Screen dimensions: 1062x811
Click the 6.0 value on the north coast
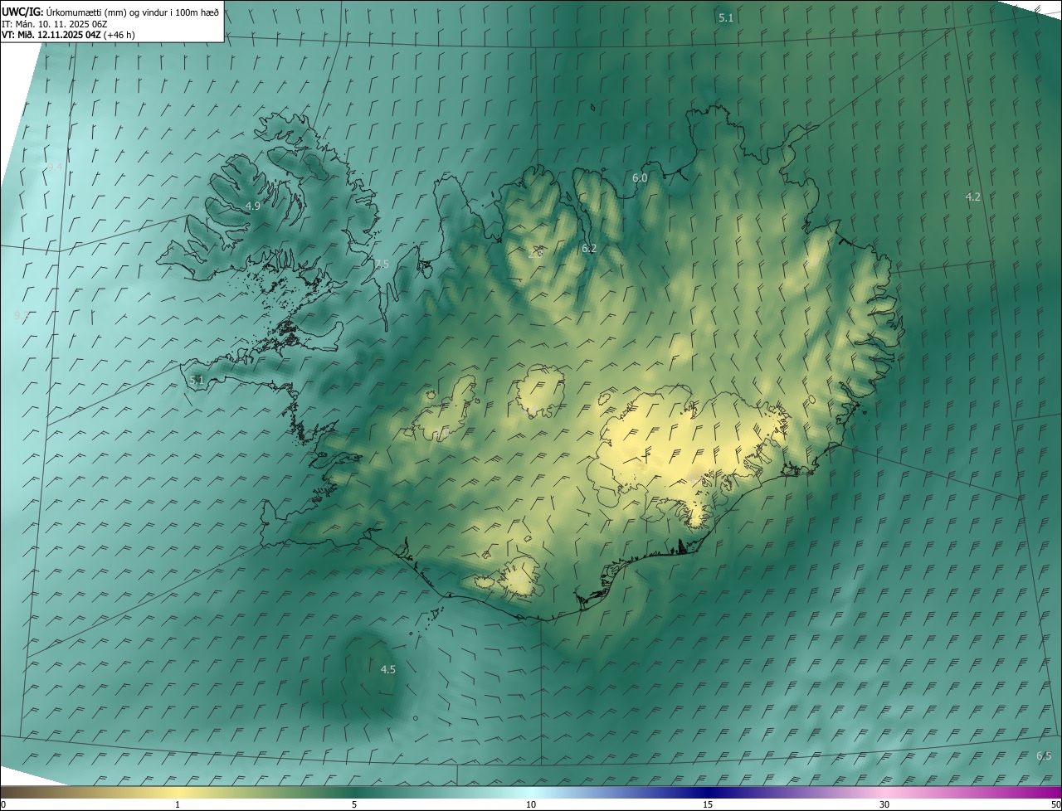coord(640,177)
